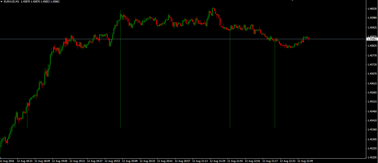This screenshot has width=378, height=163.
Task: Click the chart shift marker at top edge
Action: (292, 1)
